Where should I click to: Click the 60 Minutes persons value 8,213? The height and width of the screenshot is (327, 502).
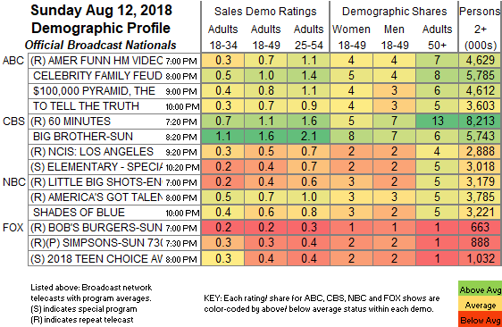(481, 122)
